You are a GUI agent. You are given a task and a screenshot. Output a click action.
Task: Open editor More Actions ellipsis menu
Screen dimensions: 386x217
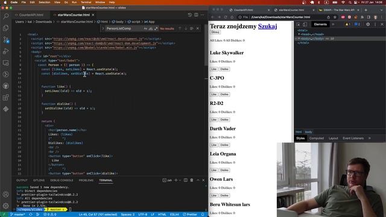pyautogui.click(x=203, y=14)
